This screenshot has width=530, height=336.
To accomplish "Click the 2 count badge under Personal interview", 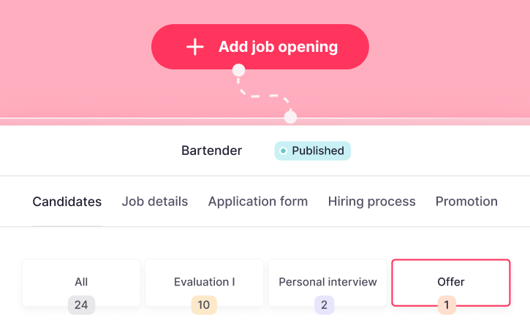I will 325,305.
